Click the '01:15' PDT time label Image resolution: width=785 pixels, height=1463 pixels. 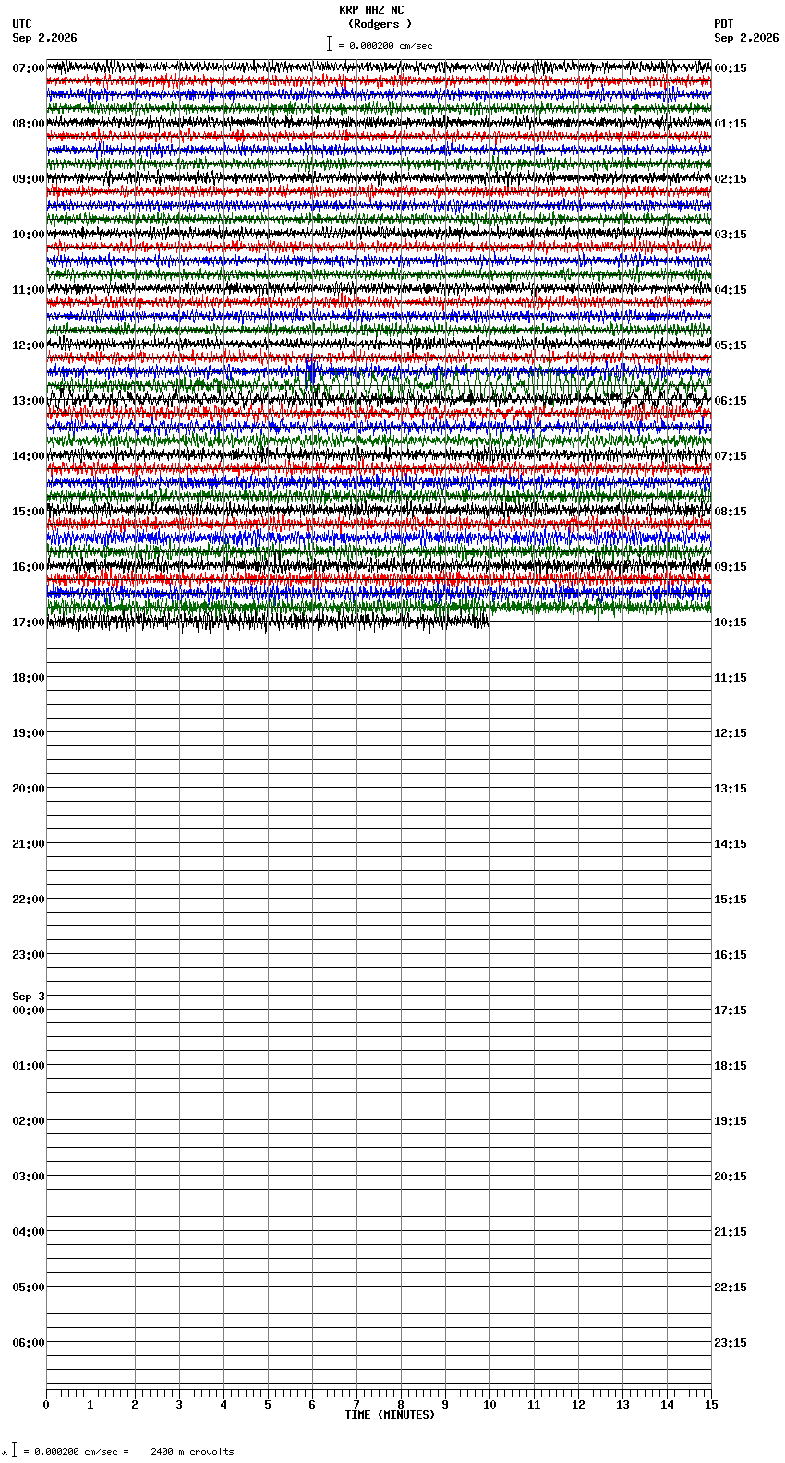731,124
